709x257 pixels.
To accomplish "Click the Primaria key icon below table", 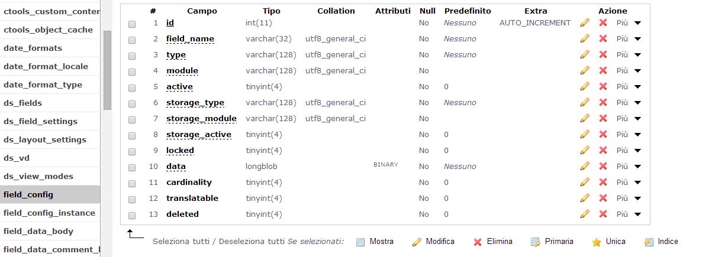I will tap(536, 242).
